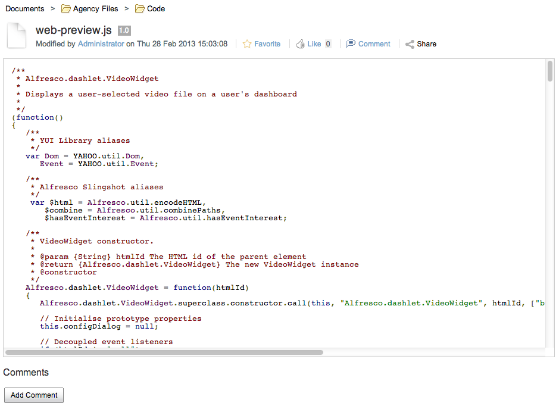Image resolution: width=559 pixels, height=406 pixels.
Task: Click the like count 0
Action: 328,44
